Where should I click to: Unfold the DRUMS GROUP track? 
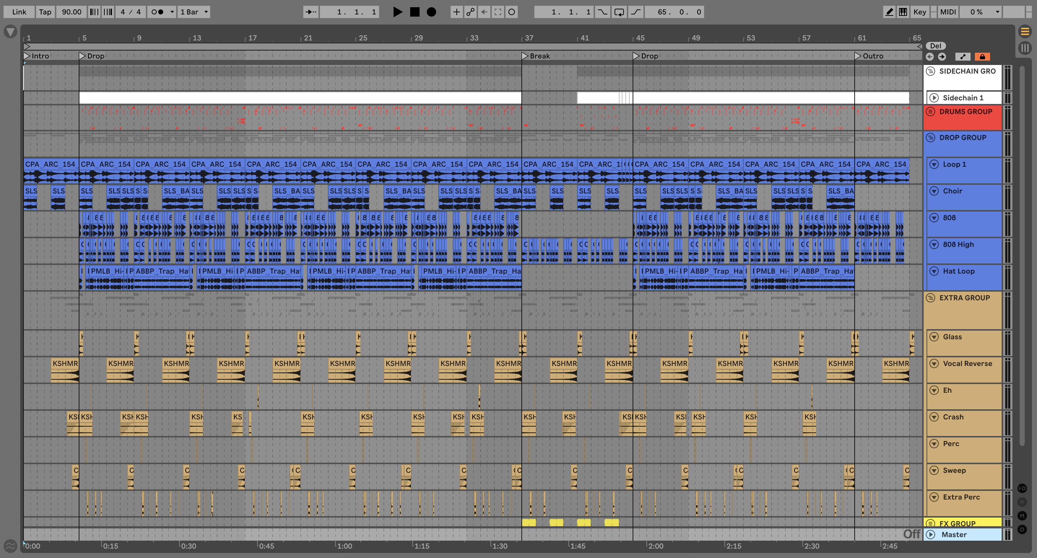[930, 112]
